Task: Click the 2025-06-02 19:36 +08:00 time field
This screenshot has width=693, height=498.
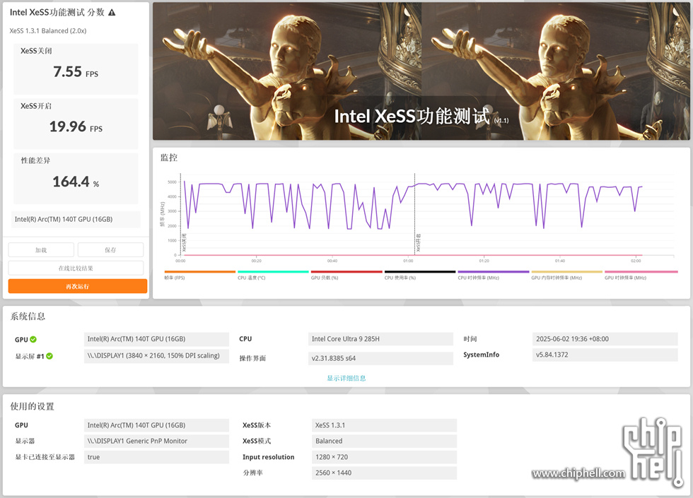Action: (605, 339)
